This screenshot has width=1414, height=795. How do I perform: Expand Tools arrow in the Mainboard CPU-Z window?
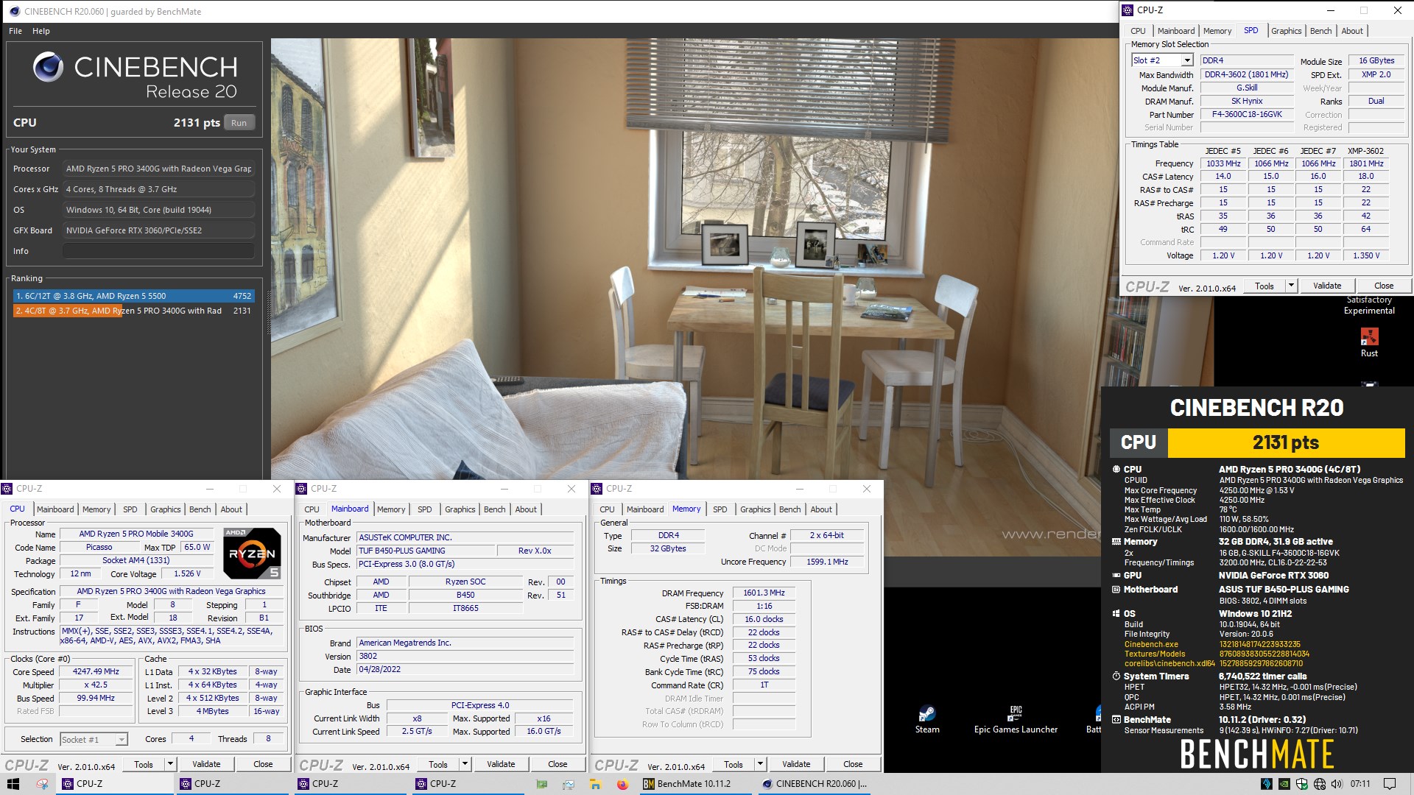point(465,764)
